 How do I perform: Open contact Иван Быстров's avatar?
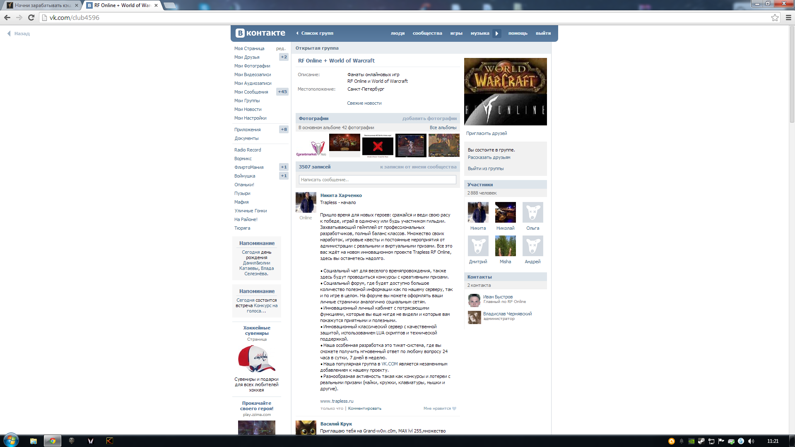474,300
